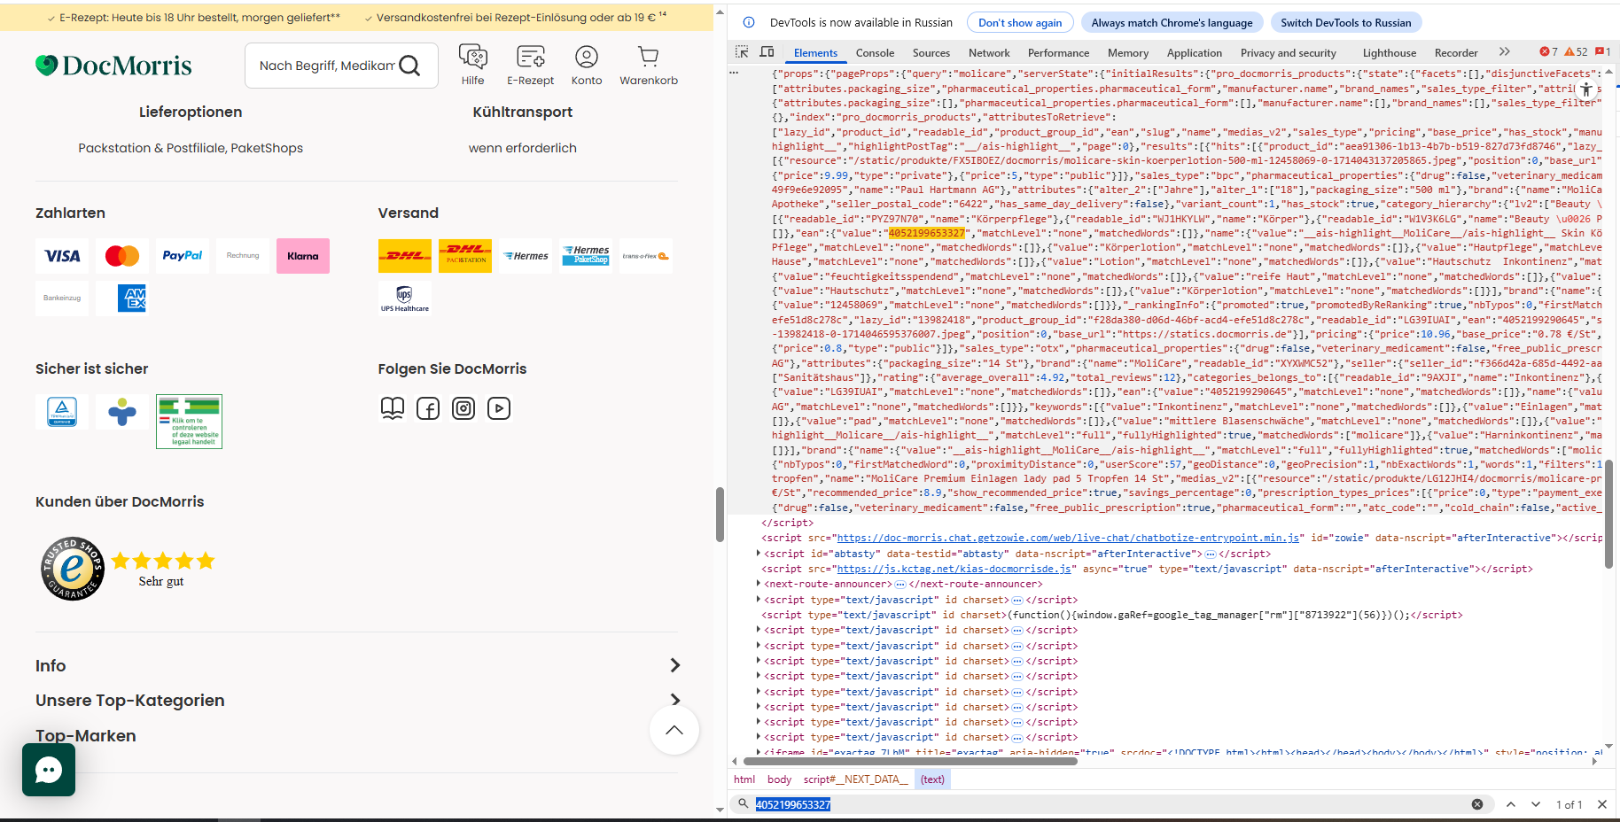Click the UPS Healthcare logo

405,299
